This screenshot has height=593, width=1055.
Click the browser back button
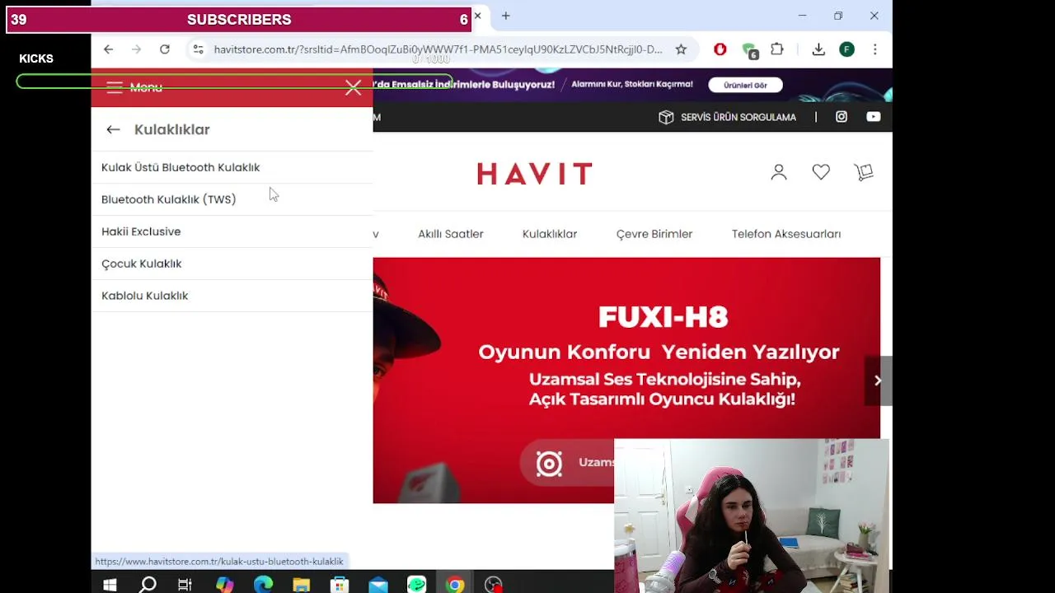click(x=108, y=49)
